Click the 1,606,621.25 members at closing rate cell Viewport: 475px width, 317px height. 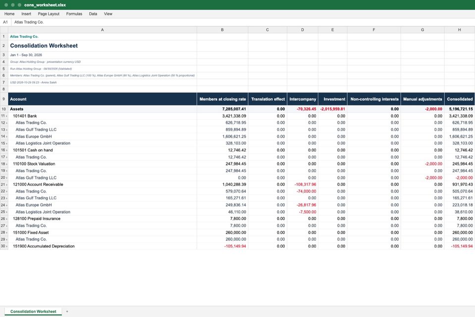[222, 136]
